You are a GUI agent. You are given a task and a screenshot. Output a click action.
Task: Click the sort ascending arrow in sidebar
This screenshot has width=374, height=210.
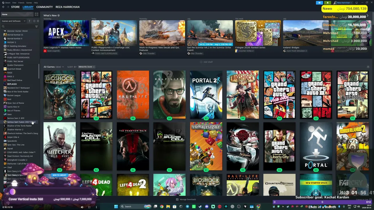tap(29, 21)
